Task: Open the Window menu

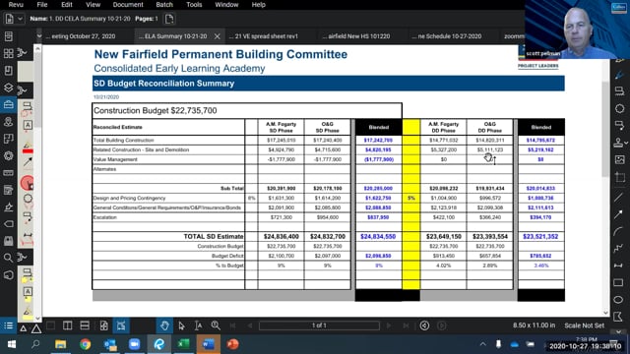Action: pos(226,5)
